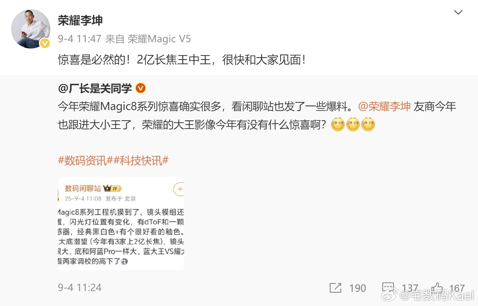
Task: Enlarge the 数码闲聊站 screenshot thumbnail
Action: coord(121,224)
